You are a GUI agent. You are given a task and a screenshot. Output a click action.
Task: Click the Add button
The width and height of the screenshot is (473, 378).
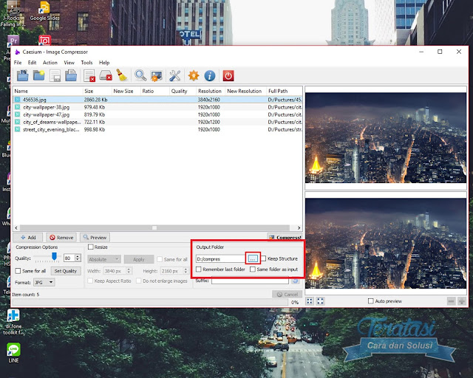coord(28,237)
